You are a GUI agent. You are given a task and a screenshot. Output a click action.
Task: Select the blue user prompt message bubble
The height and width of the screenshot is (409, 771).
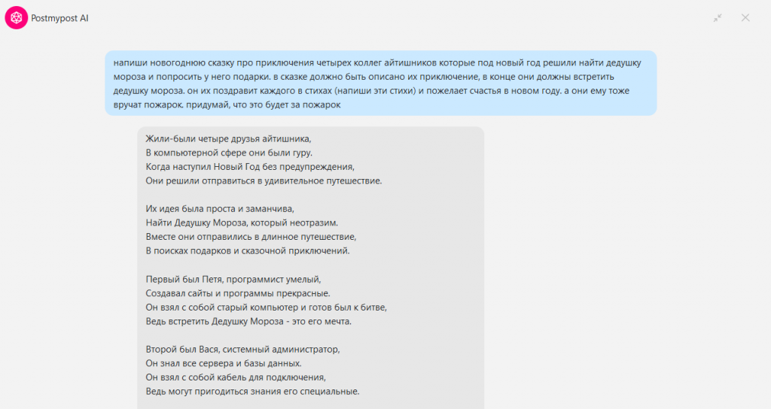(380, 83)
